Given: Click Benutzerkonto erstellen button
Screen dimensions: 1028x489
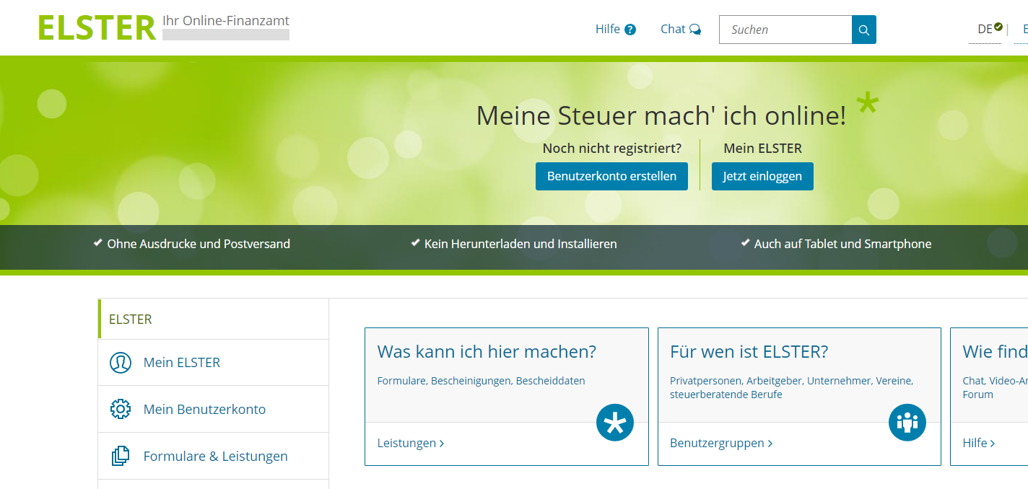Looking at the screenshot, I should (x=611, y=176).
